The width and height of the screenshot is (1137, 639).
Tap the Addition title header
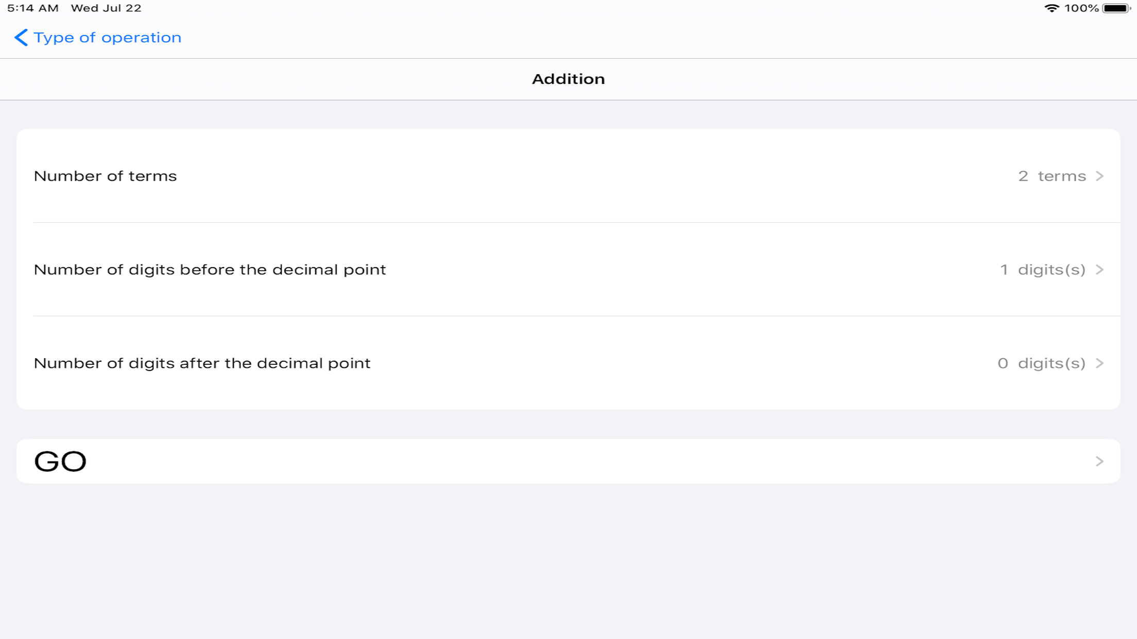pos(568,79)
